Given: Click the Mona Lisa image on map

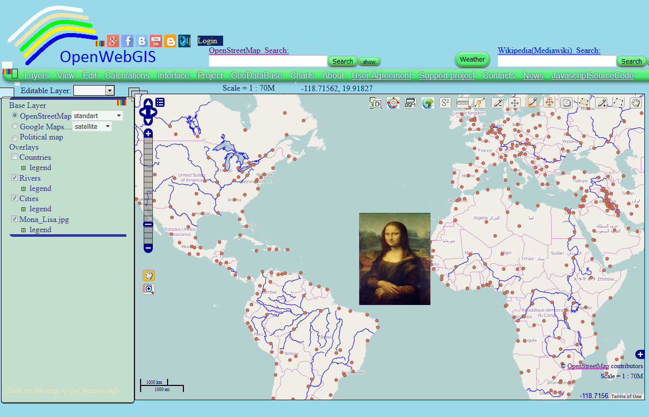Looking at the screenshot, I should click(x=395, y=259).
